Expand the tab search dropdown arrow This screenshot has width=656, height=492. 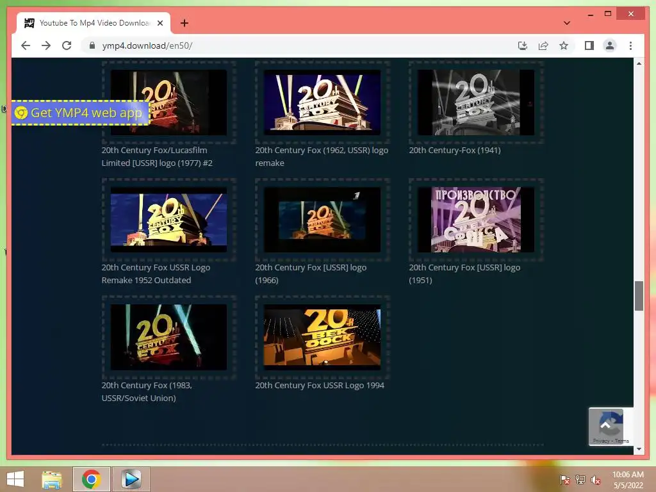(x=567, y=23)
